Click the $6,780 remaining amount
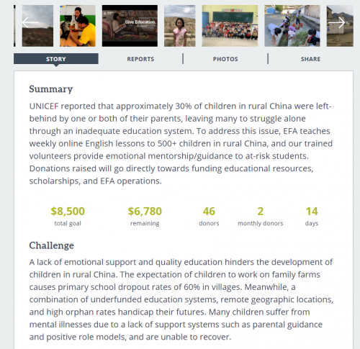This screenshot has width=360, height=349. pos(145,212)
